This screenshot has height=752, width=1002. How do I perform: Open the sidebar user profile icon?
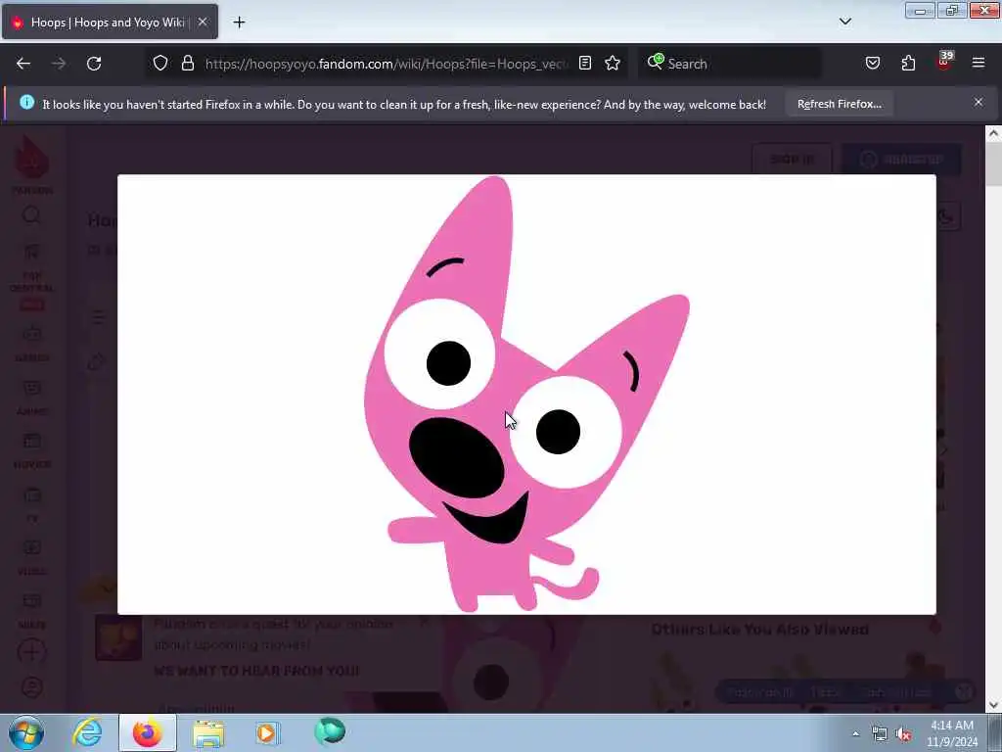pyautogui.click(x=31, y=688)
